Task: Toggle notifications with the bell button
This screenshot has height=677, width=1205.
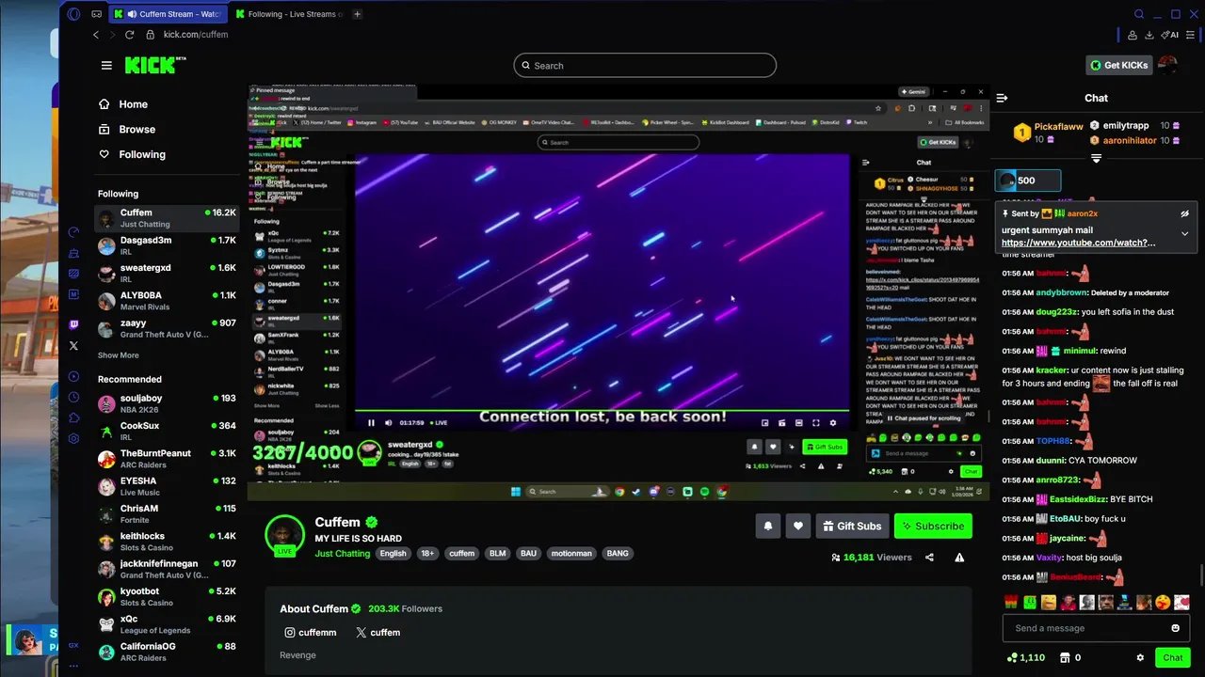Action: point(767,527)
